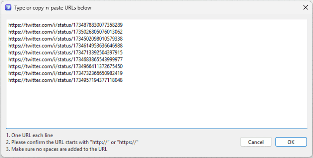
Task: Click the "One URL each line" instruction
Action: point(30,135)
